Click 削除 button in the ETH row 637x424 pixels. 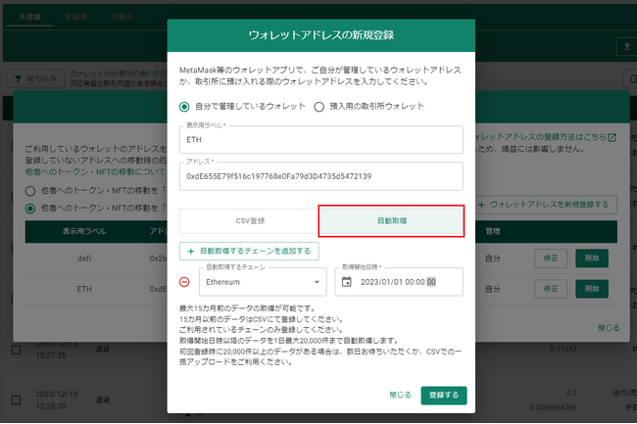[592, 289]
